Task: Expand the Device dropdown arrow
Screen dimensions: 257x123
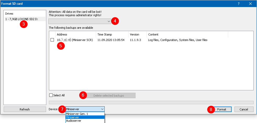Action: pyautogui.click(x=102, y=109)
